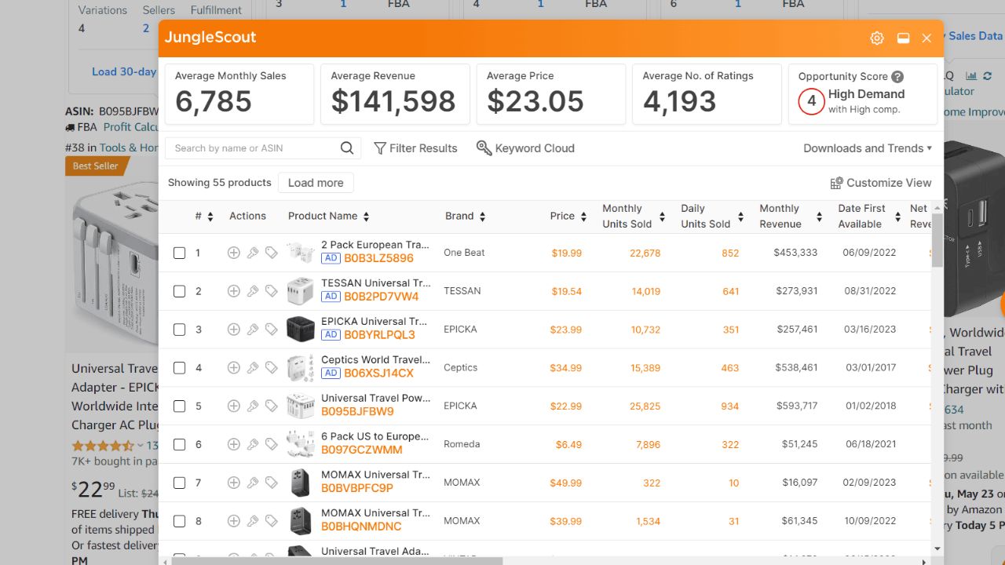The image size is (1005, 565).
Task: Click Load more button
Action: pyautogui.click(x=316, y=183)
